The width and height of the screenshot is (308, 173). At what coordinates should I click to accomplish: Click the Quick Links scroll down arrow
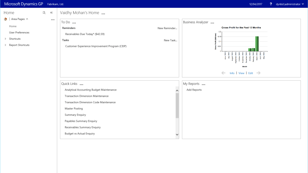click(x=177, y=134)
